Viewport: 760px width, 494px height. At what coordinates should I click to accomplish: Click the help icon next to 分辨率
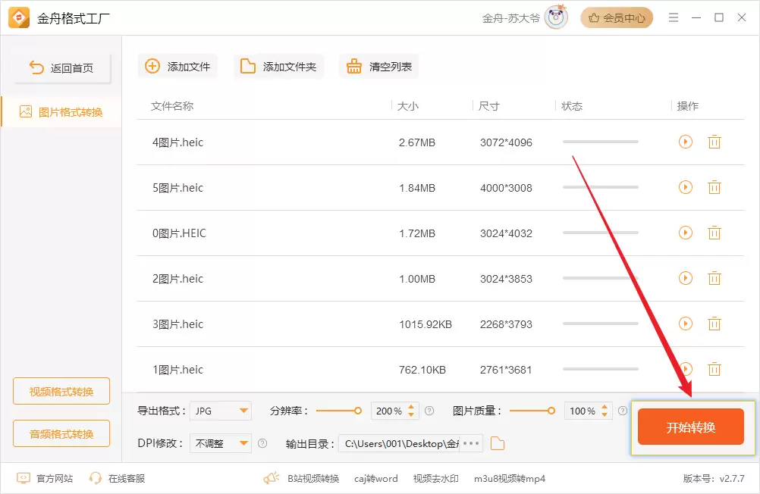(429, 411)
